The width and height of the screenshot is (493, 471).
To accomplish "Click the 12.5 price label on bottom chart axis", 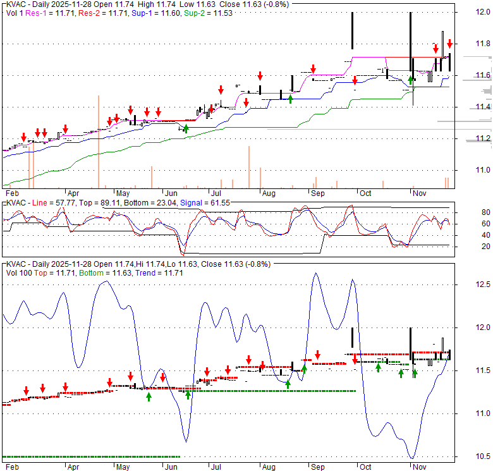I will click(483, 284).
